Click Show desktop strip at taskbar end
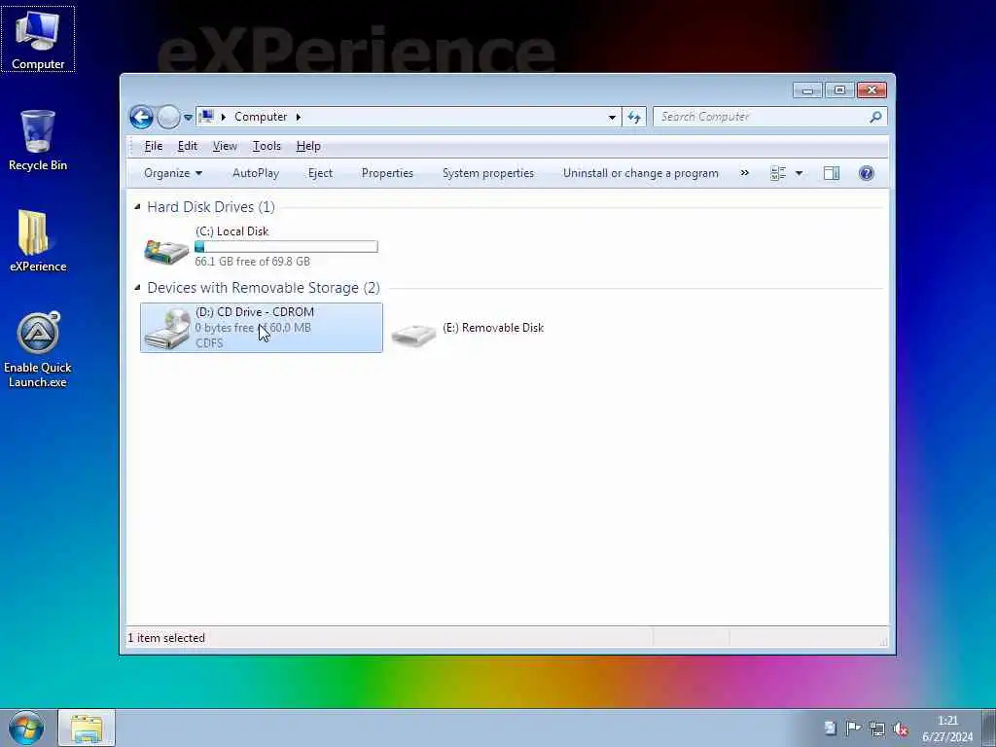The image size is (996, 747). 988,728
